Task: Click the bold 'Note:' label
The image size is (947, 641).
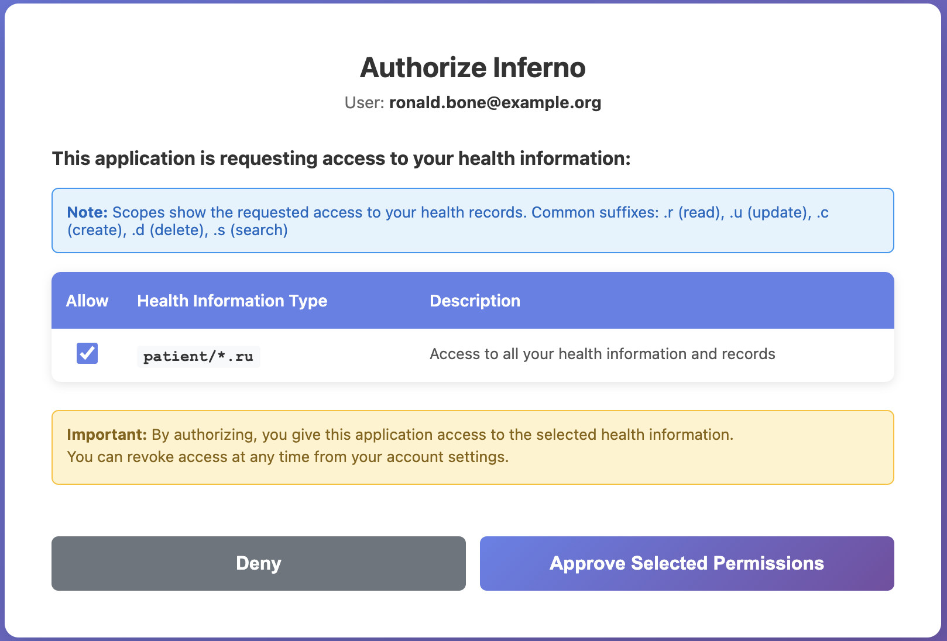Action: (x=87, y=212)
